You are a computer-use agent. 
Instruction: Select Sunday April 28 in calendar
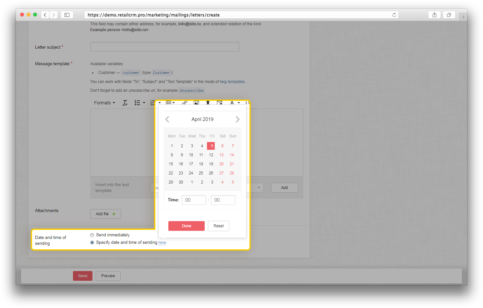[232, 173]
